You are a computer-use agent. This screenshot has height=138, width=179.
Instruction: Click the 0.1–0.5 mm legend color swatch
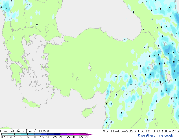(x=5, y=134)
